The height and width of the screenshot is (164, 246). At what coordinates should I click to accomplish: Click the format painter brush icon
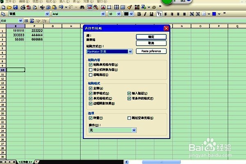(130, 7)
